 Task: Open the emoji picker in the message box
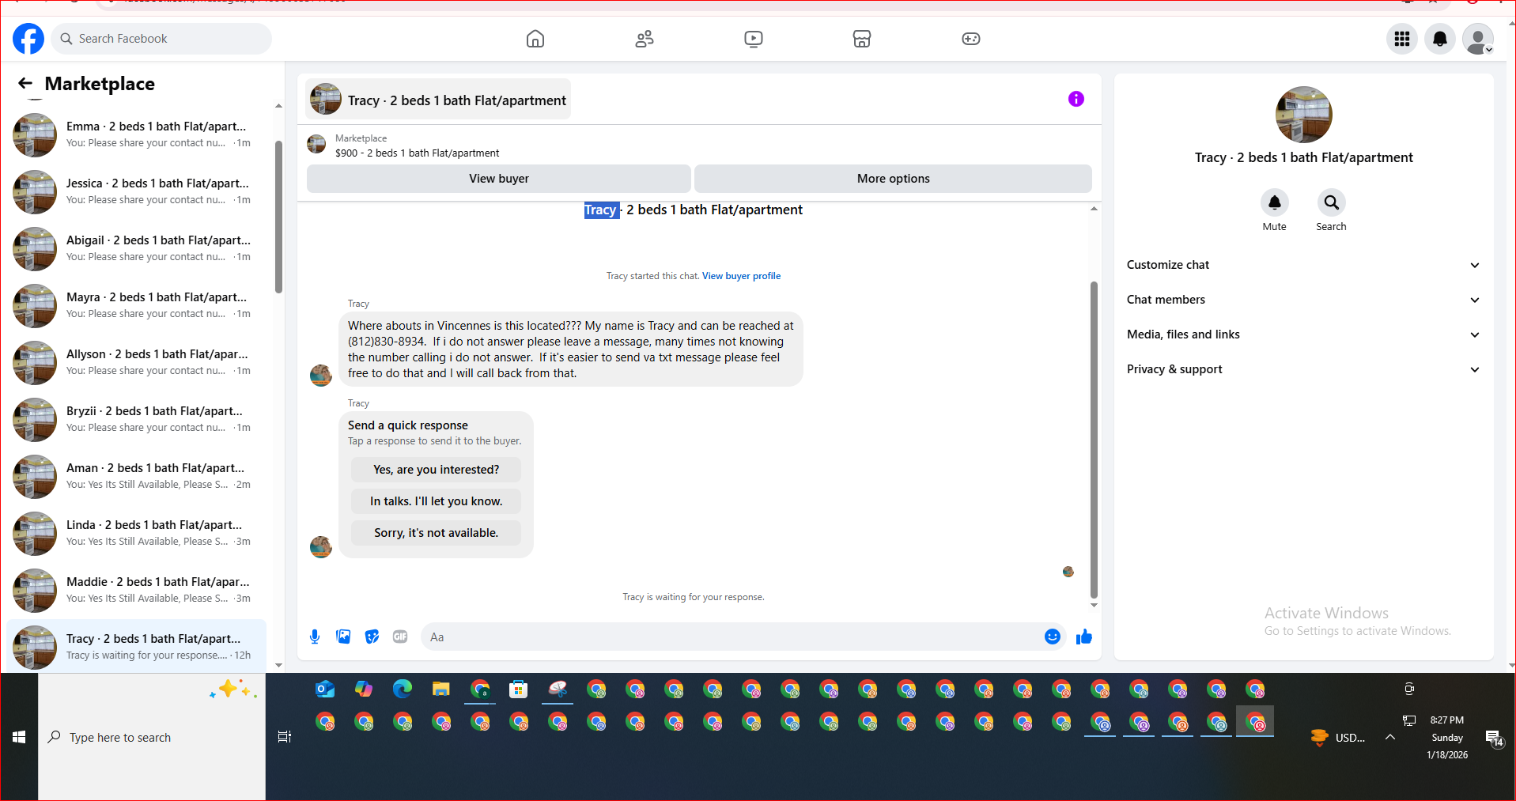1053,637
